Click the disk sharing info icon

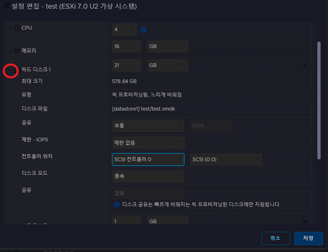117,204
